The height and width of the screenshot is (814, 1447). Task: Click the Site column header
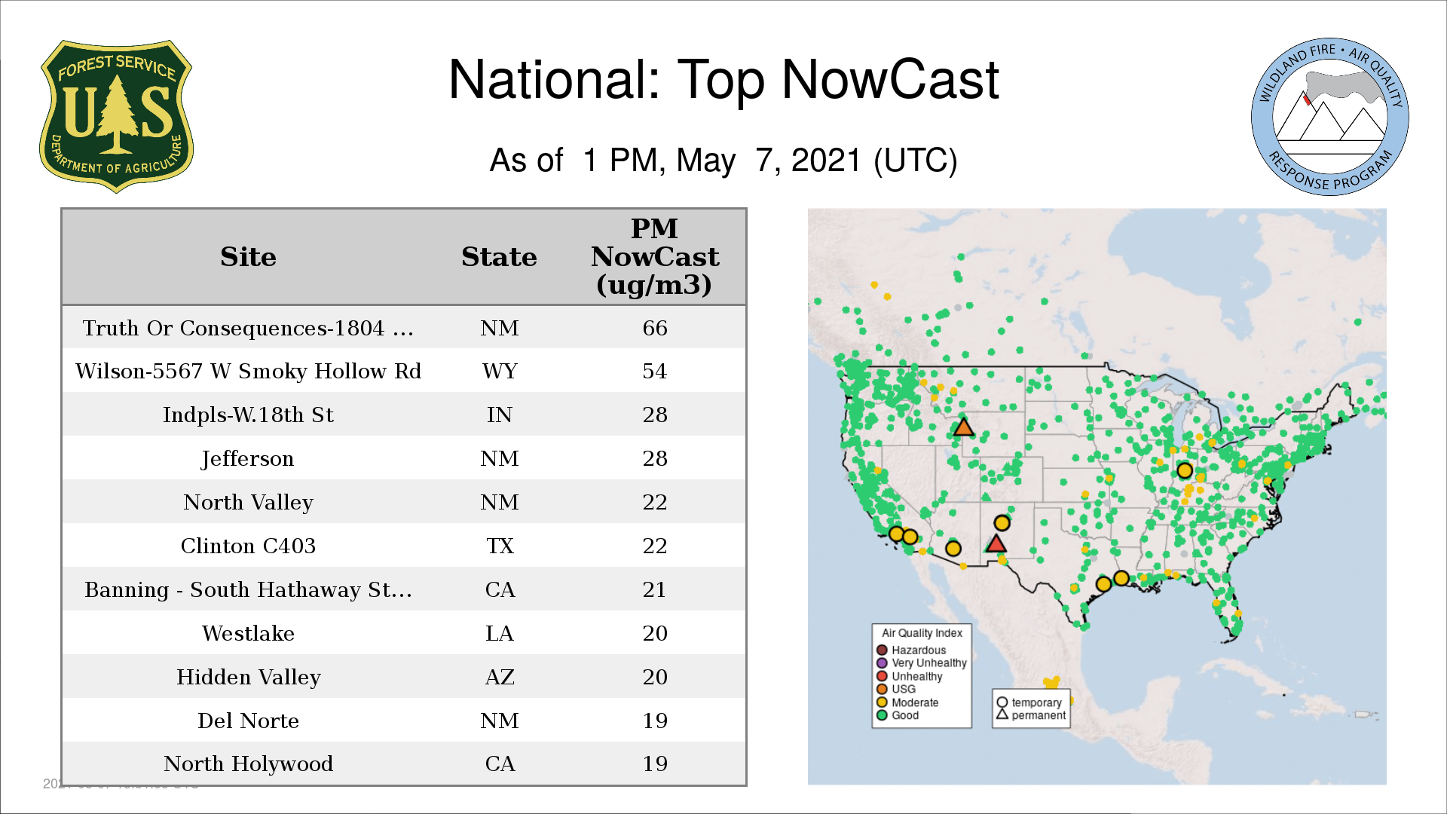(248, 257)
